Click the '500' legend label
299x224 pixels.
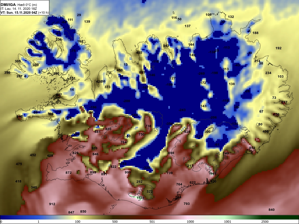115,222
